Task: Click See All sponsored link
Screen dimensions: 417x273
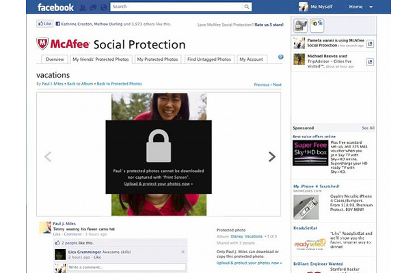Action: pos(368,128)
